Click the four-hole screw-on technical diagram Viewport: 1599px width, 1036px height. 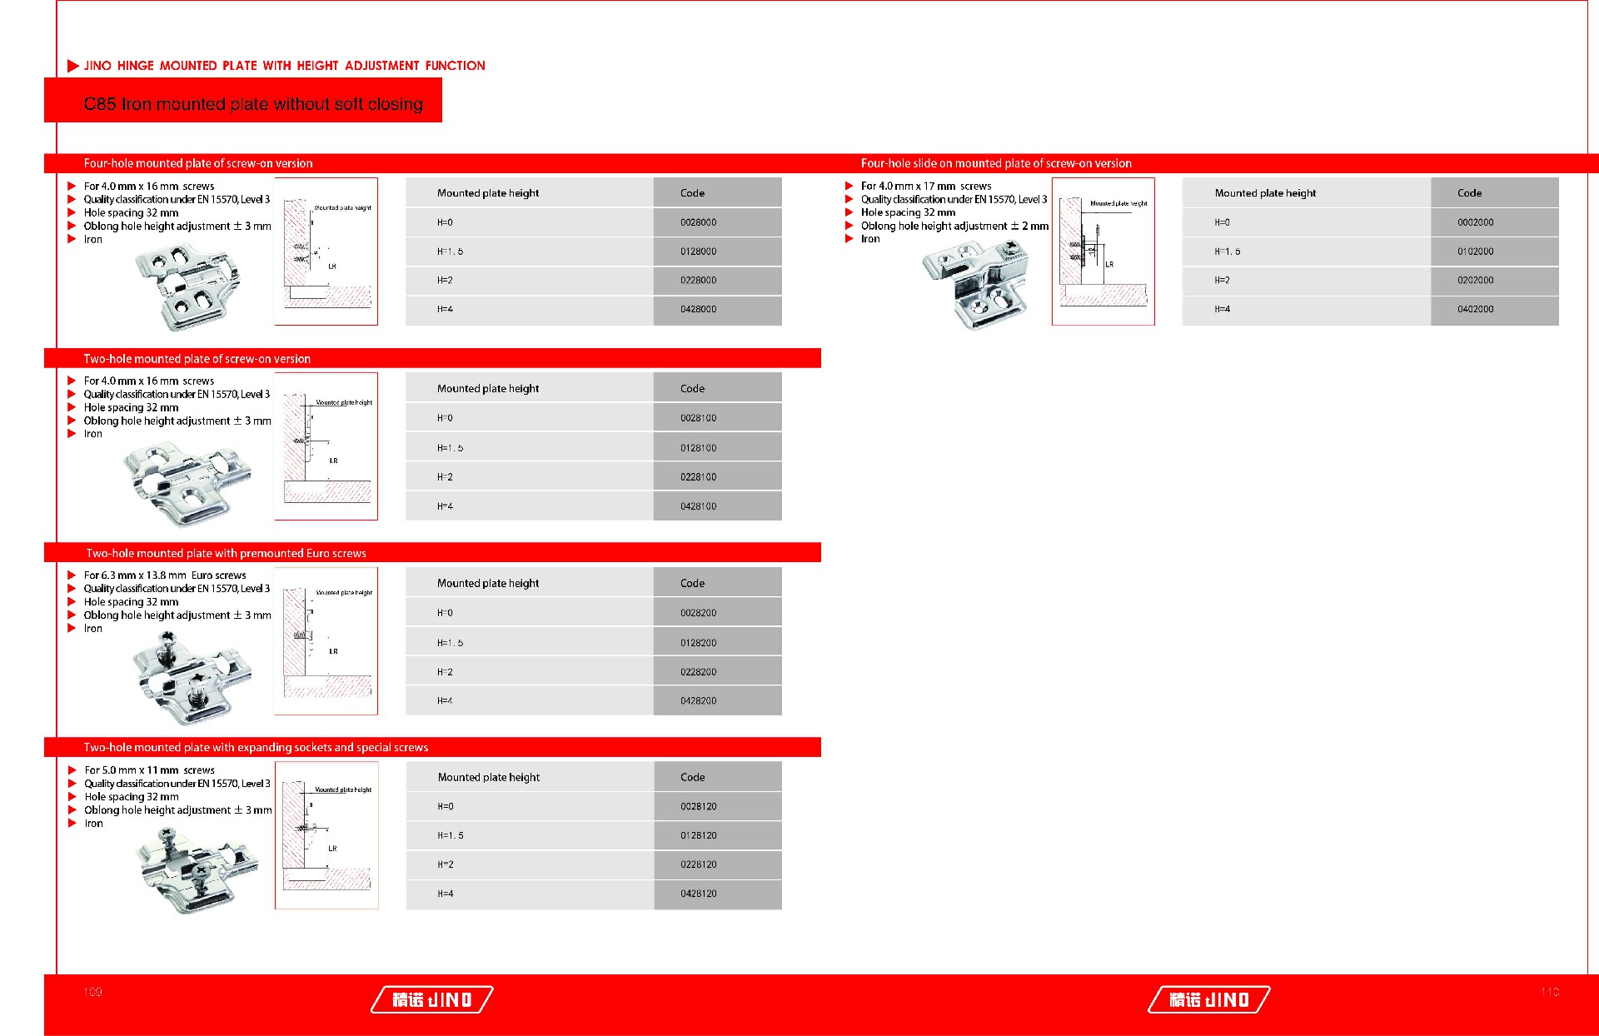pos(326,252)
